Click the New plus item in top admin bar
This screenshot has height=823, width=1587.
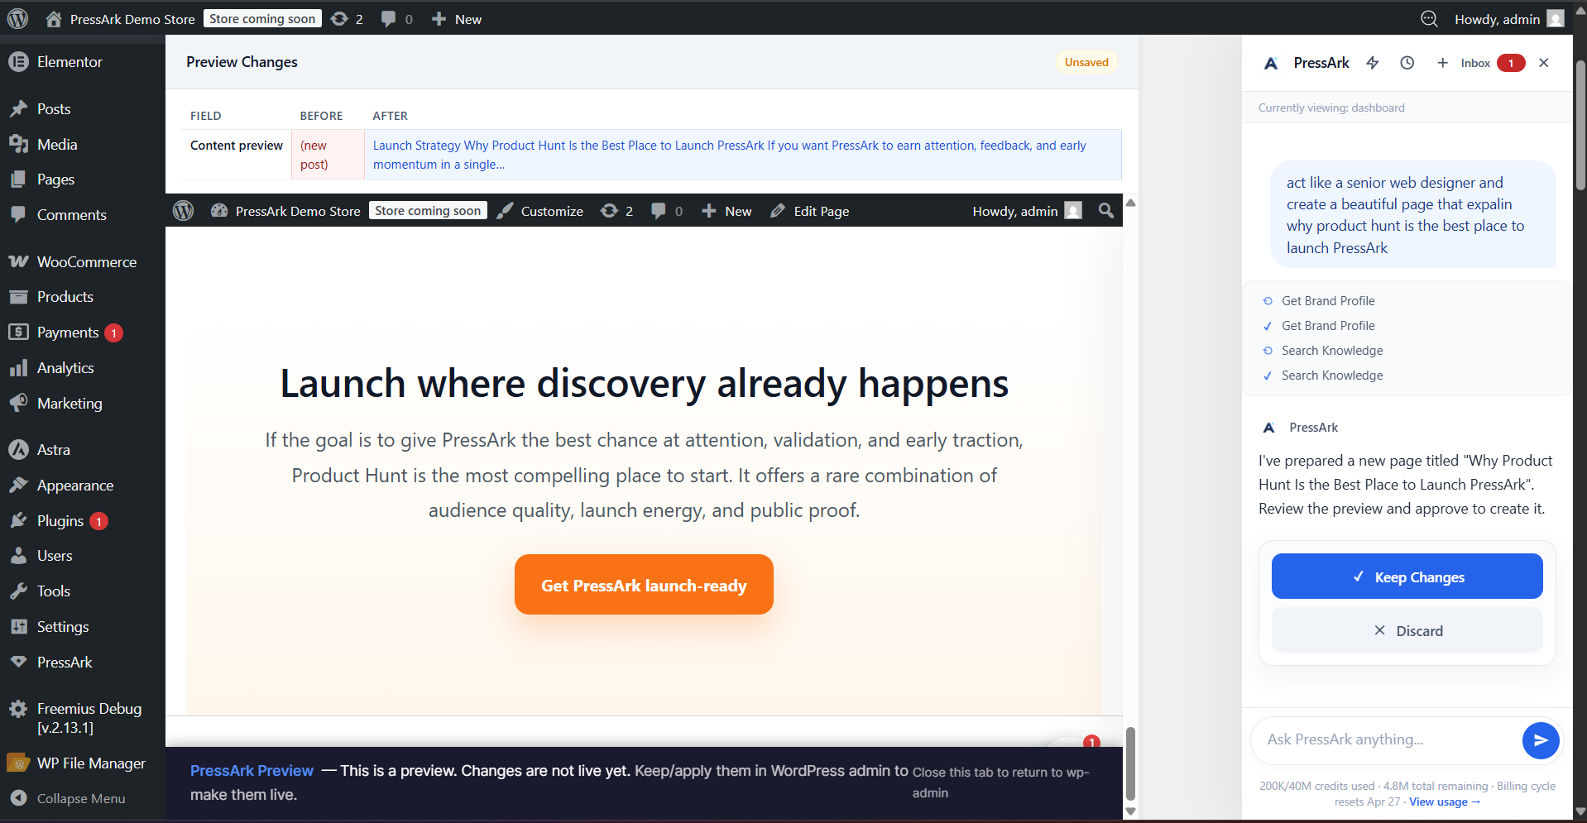click(x=456, y=18)
